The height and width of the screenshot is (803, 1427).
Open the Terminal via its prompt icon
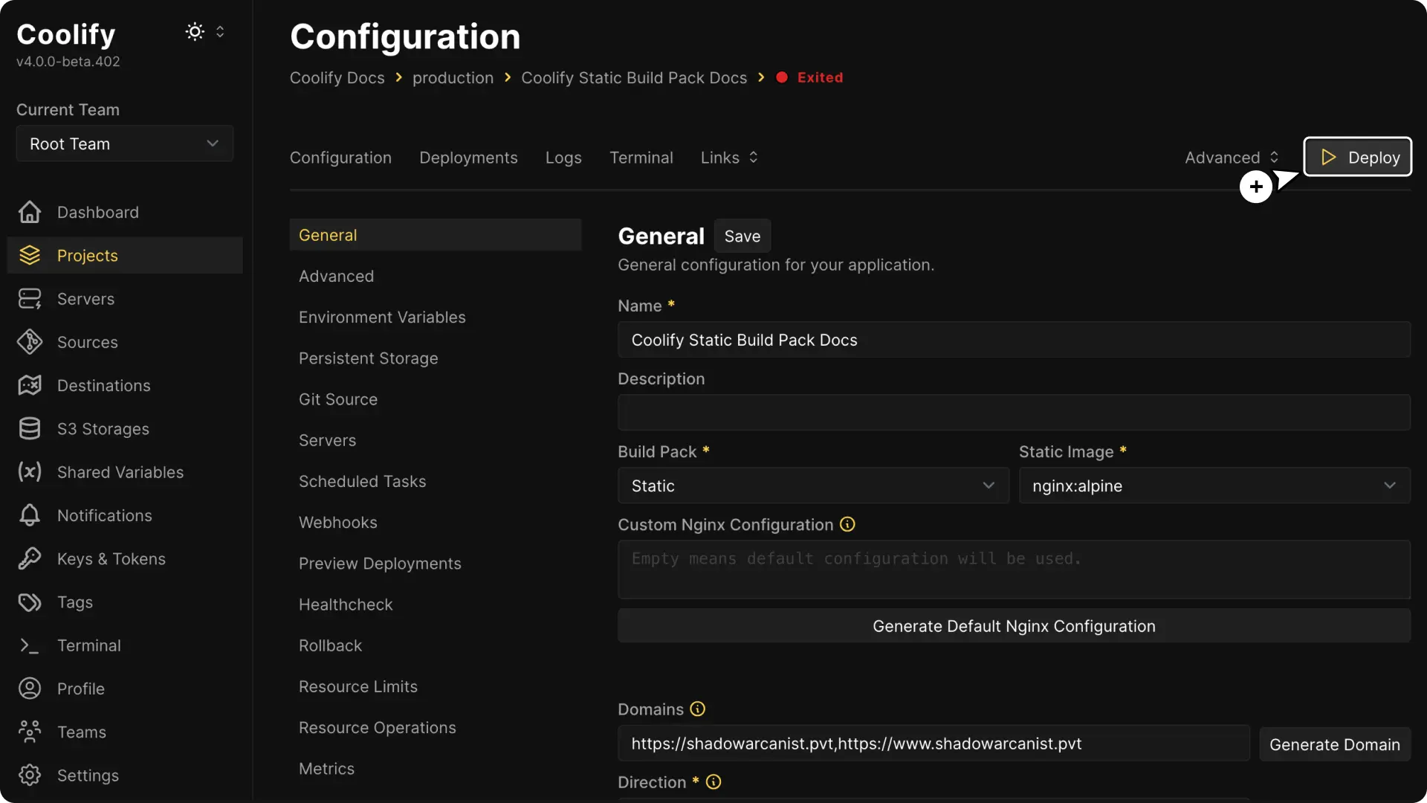pyautogui.click(x=29, y=645)
